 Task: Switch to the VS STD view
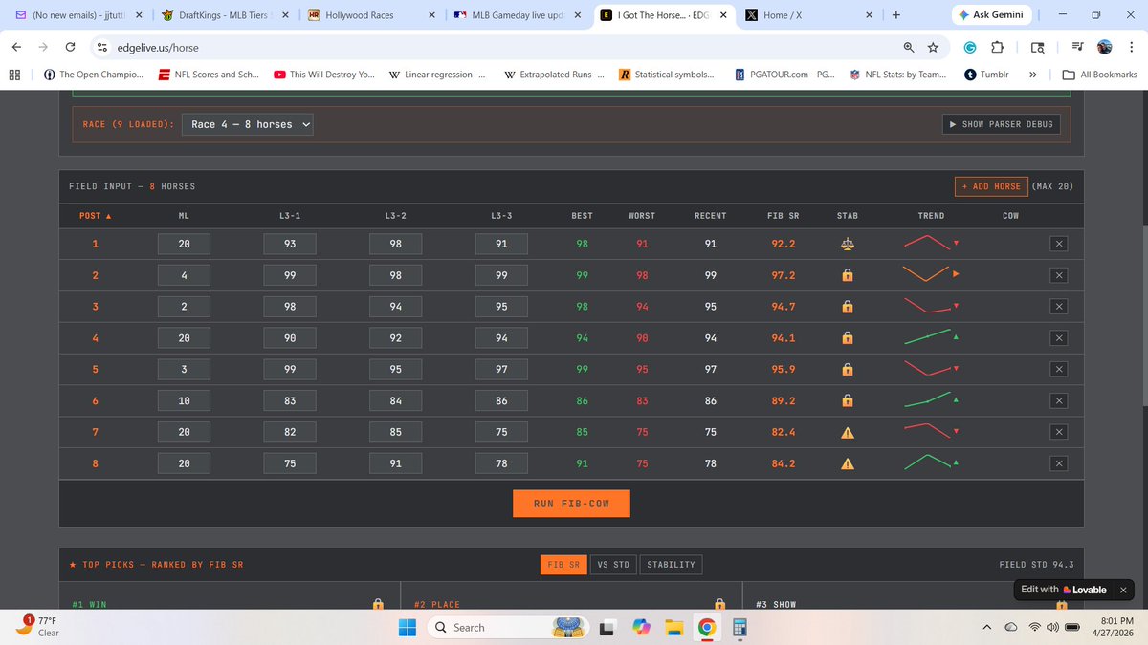point(612,564)
